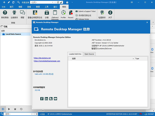This screenshot has width=155, height=116.
Task: Open the Home ribbon tab
Action: click(x=11, y=7)
